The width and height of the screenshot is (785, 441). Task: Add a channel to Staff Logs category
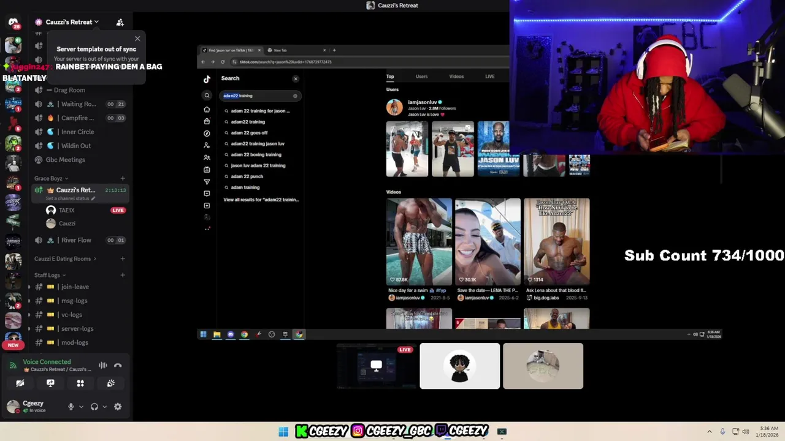(x=123, y=275)
